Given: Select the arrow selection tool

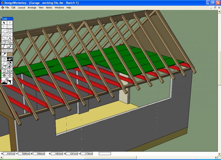Looking at the screenshot, I should (4, 22).
